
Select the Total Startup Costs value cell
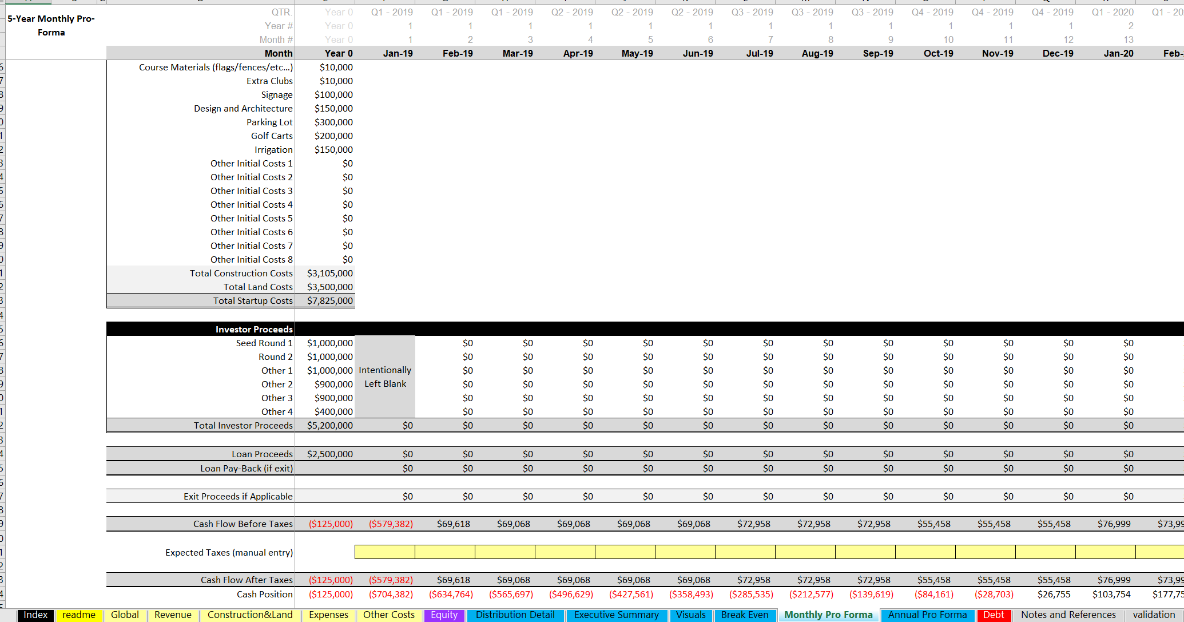(x=330, y=300)
